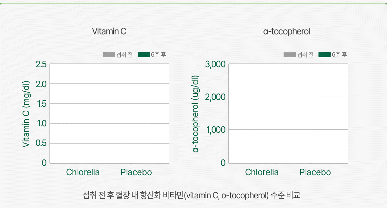Click the Chlorella label under α-tocopherol chart

(x=262, y=172)
